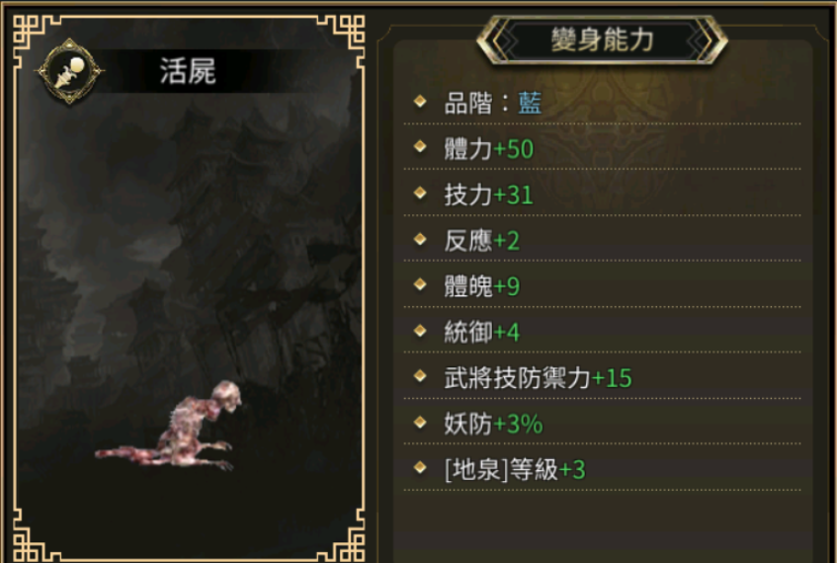The width and height of the screenshot is (837, 563).
Task: Click the diamond bullet next to 體力+50
Action: (x=420, y=146)
